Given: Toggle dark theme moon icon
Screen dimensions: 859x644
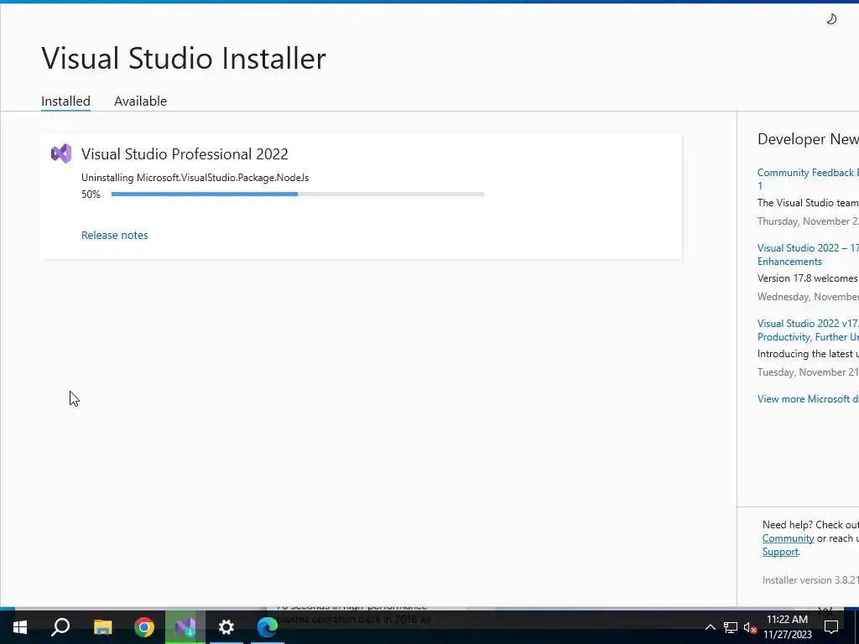Looking at the screenshot, I should tap(831, 19).
